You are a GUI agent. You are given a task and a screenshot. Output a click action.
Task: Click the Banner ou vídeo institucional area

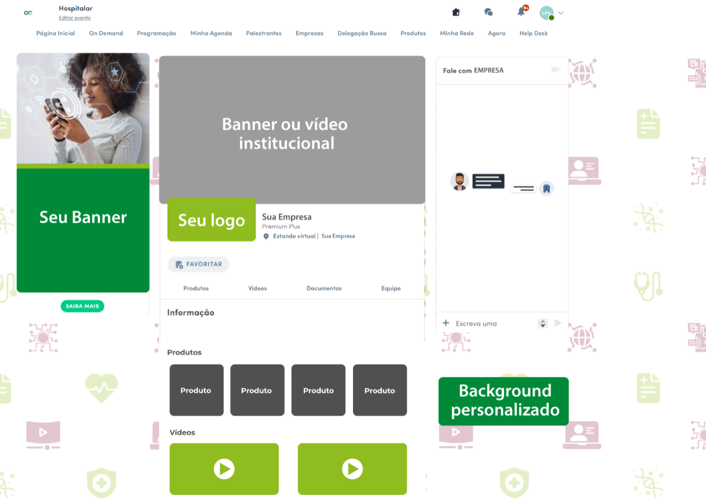tap(292, 130)
